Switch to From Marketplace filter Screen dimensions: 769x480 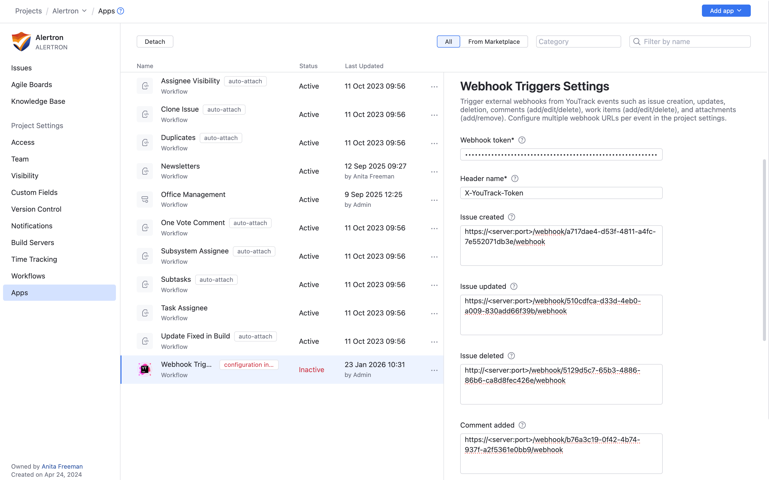pyautogui.click(x=494, y=42)
